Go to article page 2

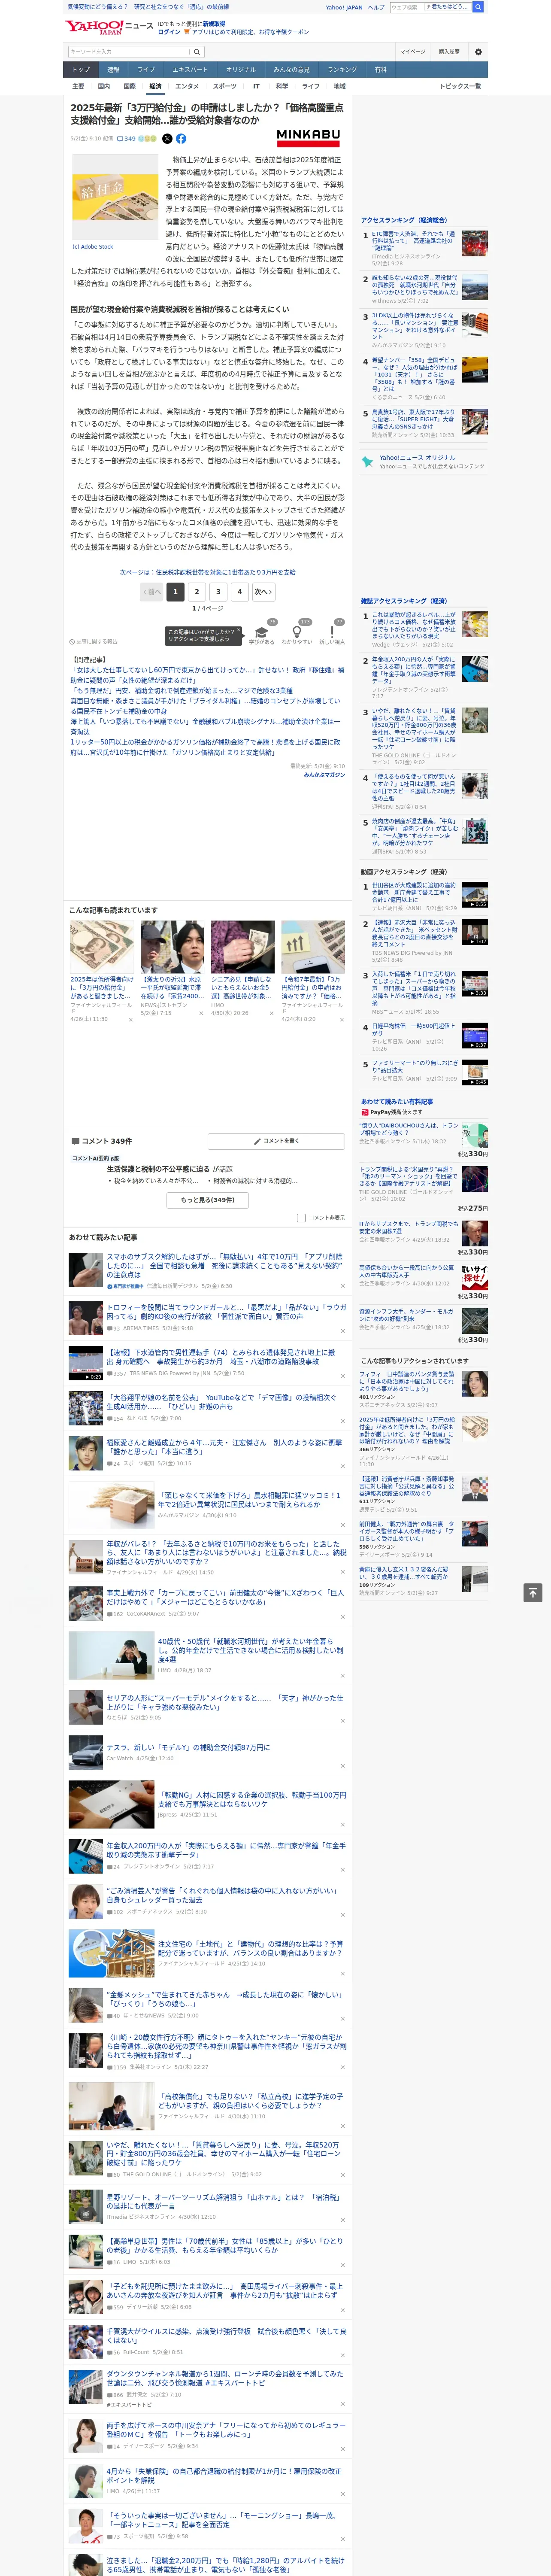pos(197,591)
